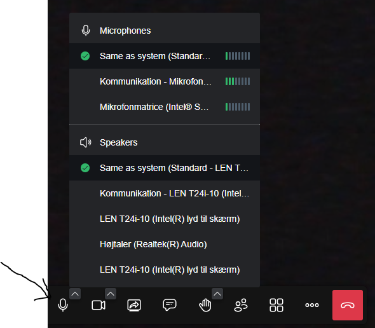The height and width of the screenshot is (328, 375).
Task: Expand the video options chevron beside camera
Action: tap(111, 294)
